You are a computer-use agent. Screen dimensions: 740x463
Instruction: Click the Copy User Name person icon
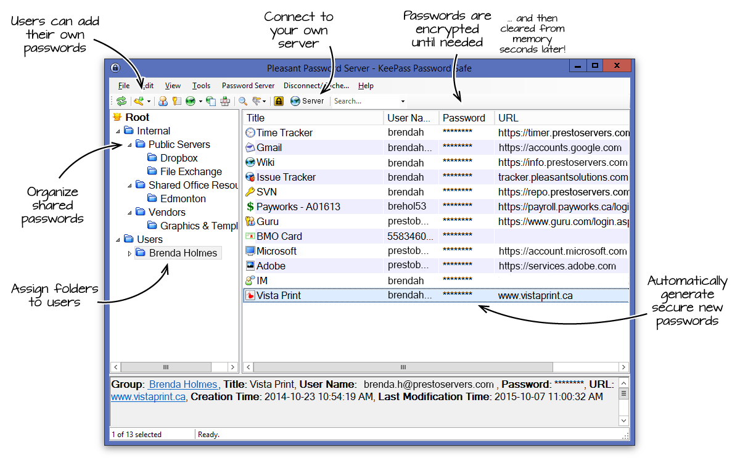tap(163, 101)
